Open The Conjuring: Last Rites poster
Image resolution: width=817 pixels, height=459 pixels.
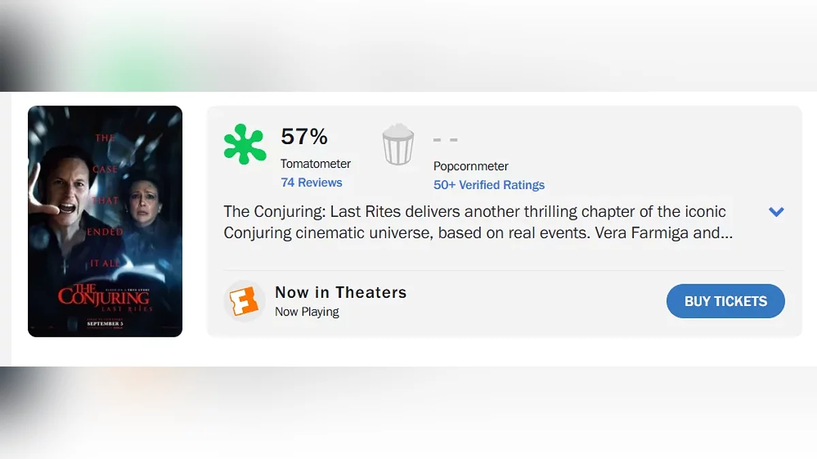[x=105, y=221]
